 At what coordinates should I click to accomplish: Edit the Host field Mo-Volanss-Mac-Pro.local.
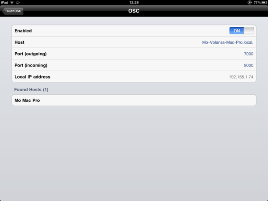pos(227,42)
